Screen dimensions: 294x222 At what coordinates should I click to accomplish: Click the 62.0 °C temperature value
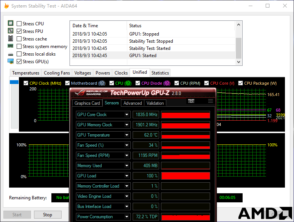pyautogui.click(x=146, y=135)
